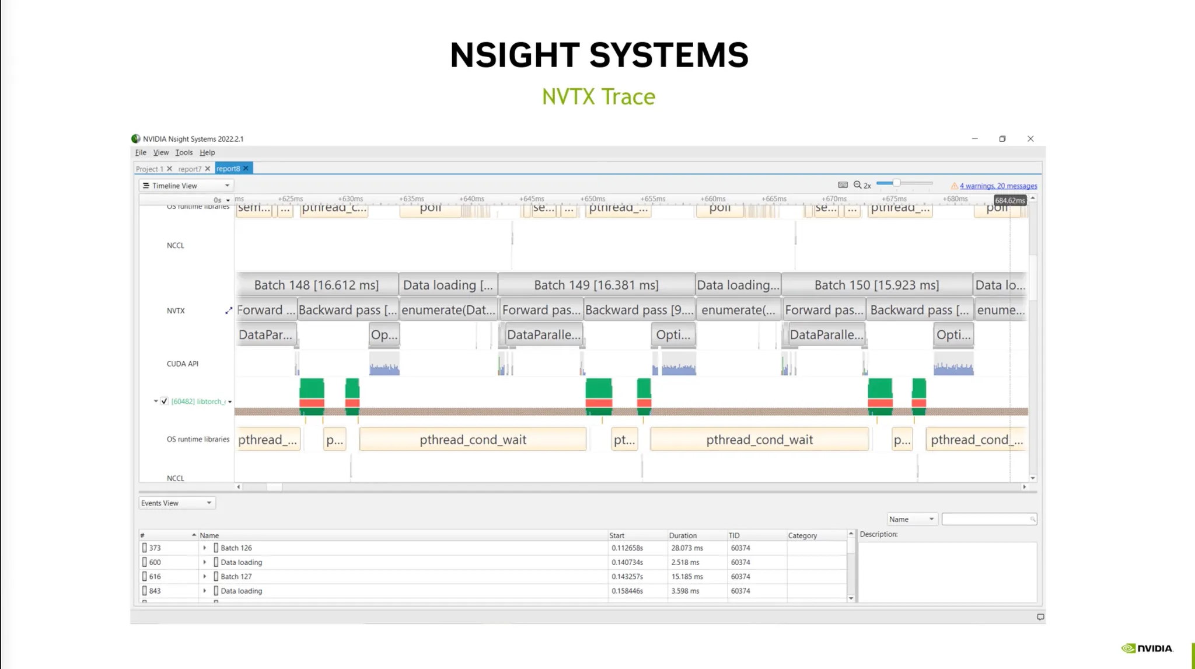The width and height of the screenshot is (1195, 669).
Task: Open the Name filter combo box
Action: pyautogui.click(x=911, y=519)
